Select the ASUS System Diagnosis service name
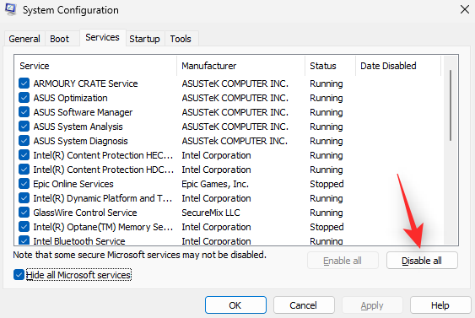 tap(80, 141)
